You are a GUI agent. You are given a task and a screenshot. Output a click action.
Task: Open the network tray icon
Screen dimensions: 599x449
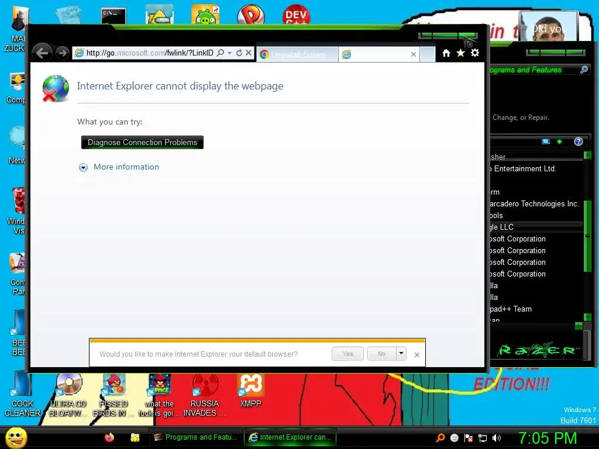point(483,438)
